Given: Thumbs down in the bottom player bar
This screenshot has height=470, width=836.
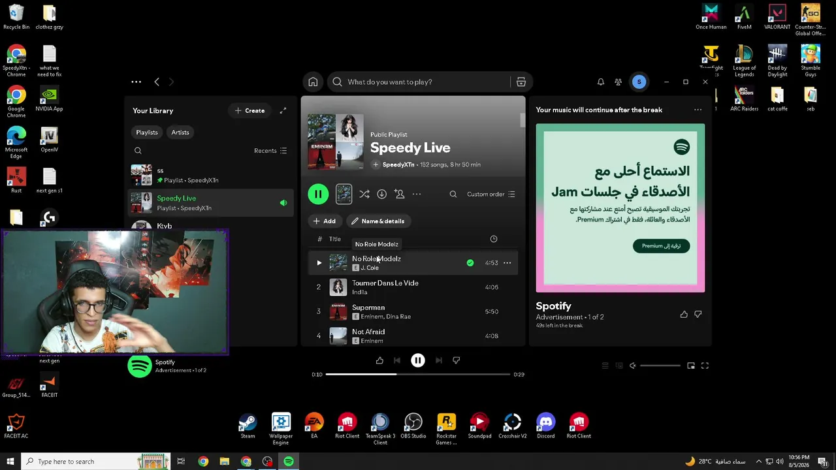Looking at the screenshot, I should (457, 360).
